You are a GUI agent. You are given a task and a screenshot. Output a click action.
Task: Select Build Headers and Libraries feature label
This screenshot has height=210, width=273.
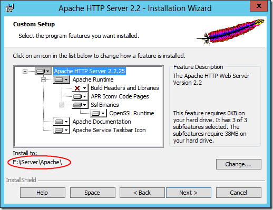click(125, 88)
